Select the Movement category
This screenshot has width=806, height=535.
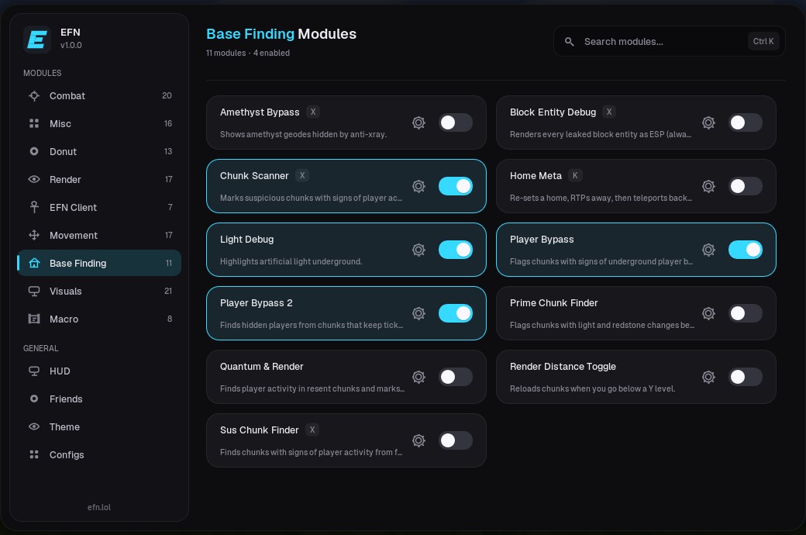coord(99,235)
